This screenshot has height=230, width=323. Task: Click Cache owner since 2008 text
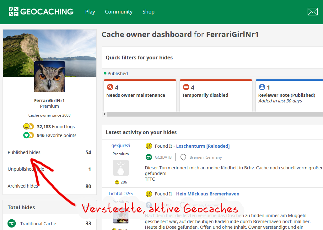[x=50, y=115]
